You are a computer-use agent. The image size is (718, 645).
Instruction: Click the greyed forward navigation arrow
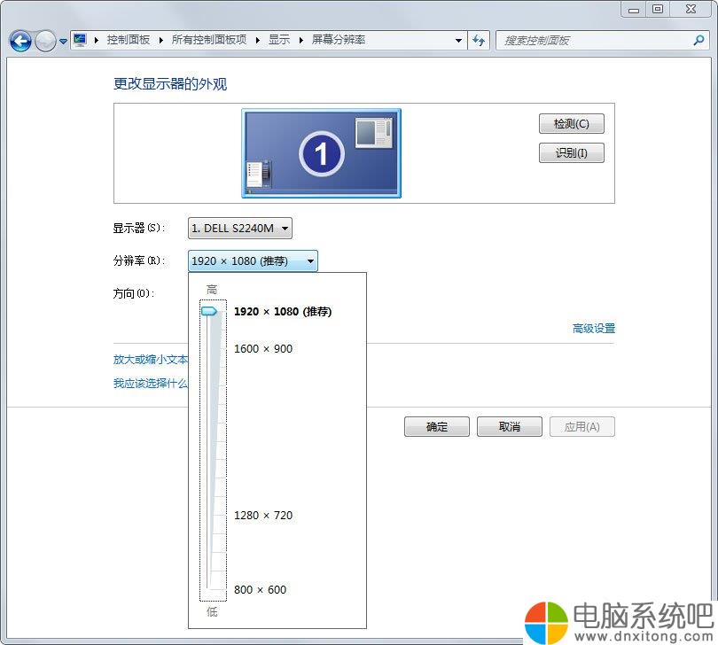[x=45, y=42]
